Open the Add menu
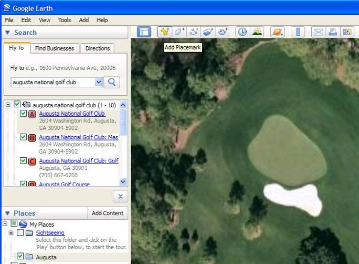The height and width of the screenshot is (264, 359). (84, 20)
